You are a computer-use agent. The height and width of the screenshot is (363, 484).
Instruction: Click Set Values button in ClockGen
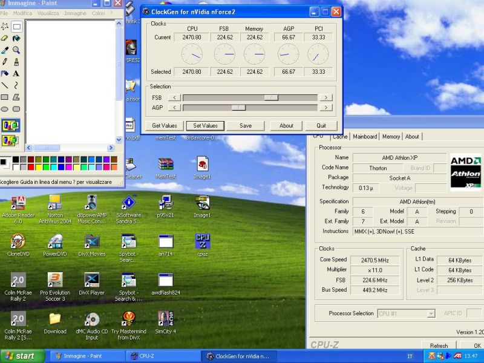coord(205,126)
